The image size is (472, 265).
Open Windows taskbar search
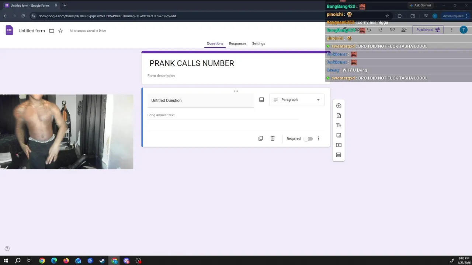17,261
